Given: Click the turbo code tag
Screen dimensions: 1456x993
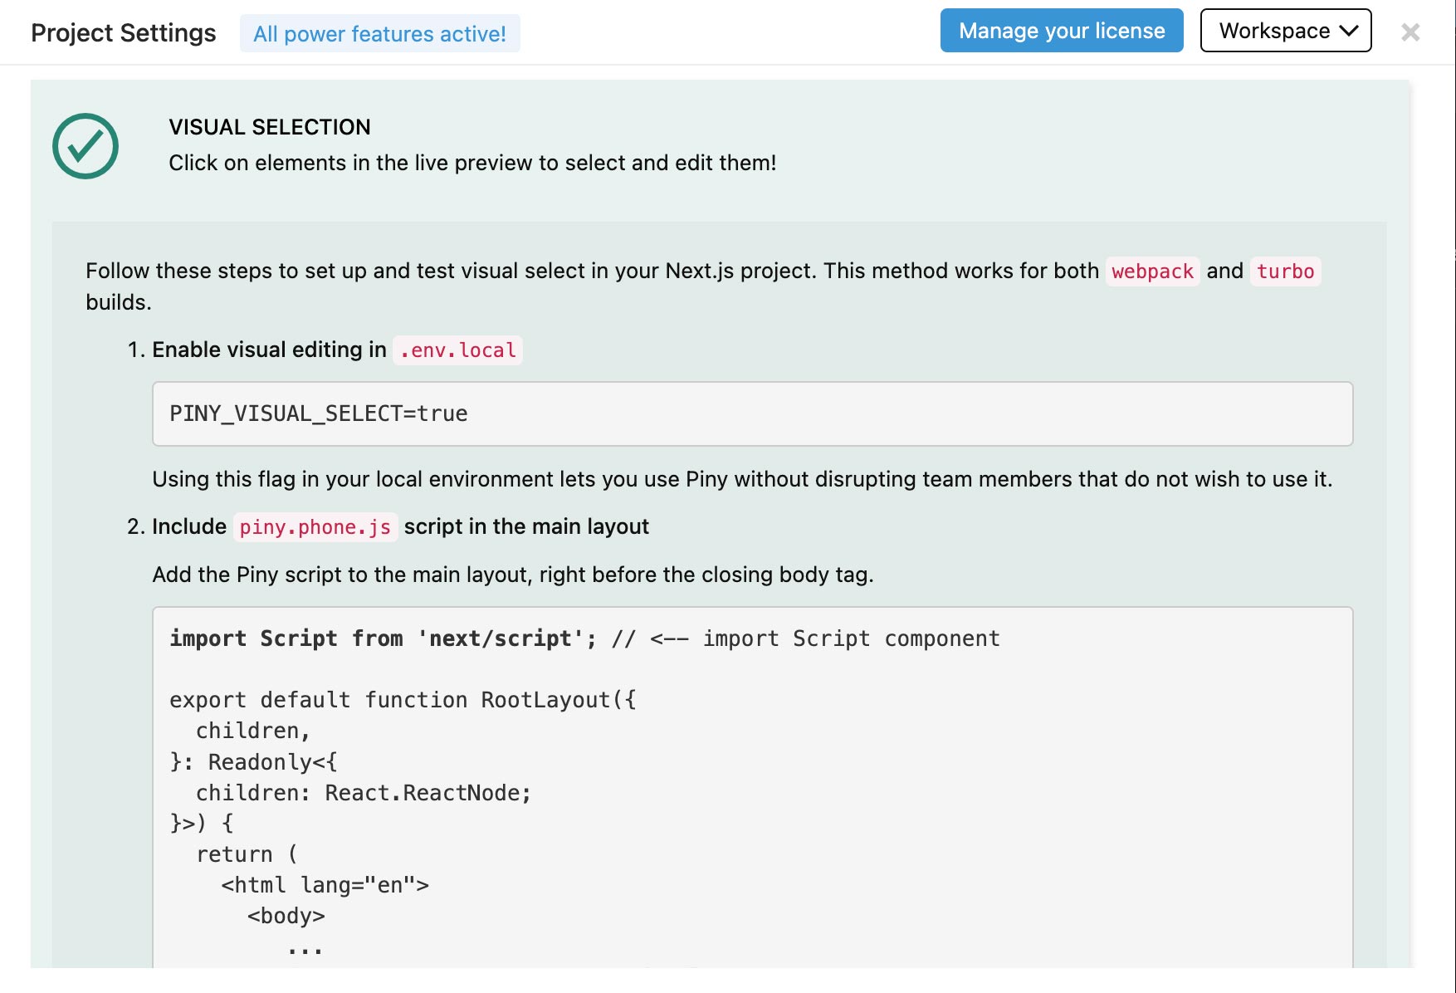Looking at the screenshot, I should point(1285,271).
